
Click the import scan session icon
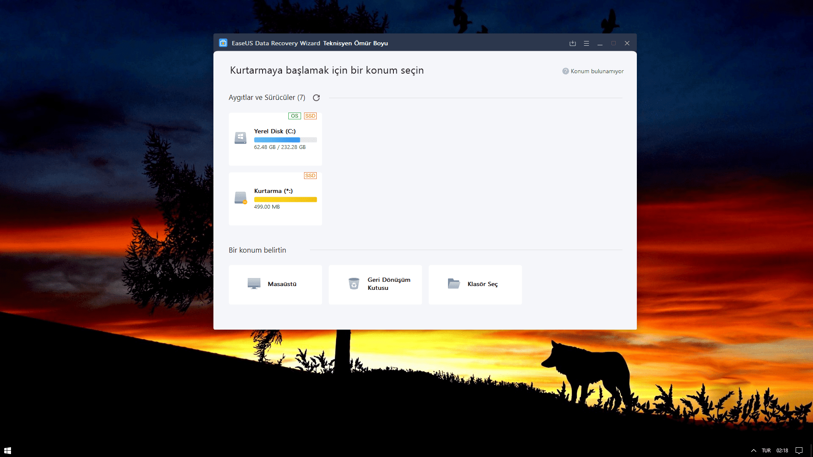[x=572, y=43]
